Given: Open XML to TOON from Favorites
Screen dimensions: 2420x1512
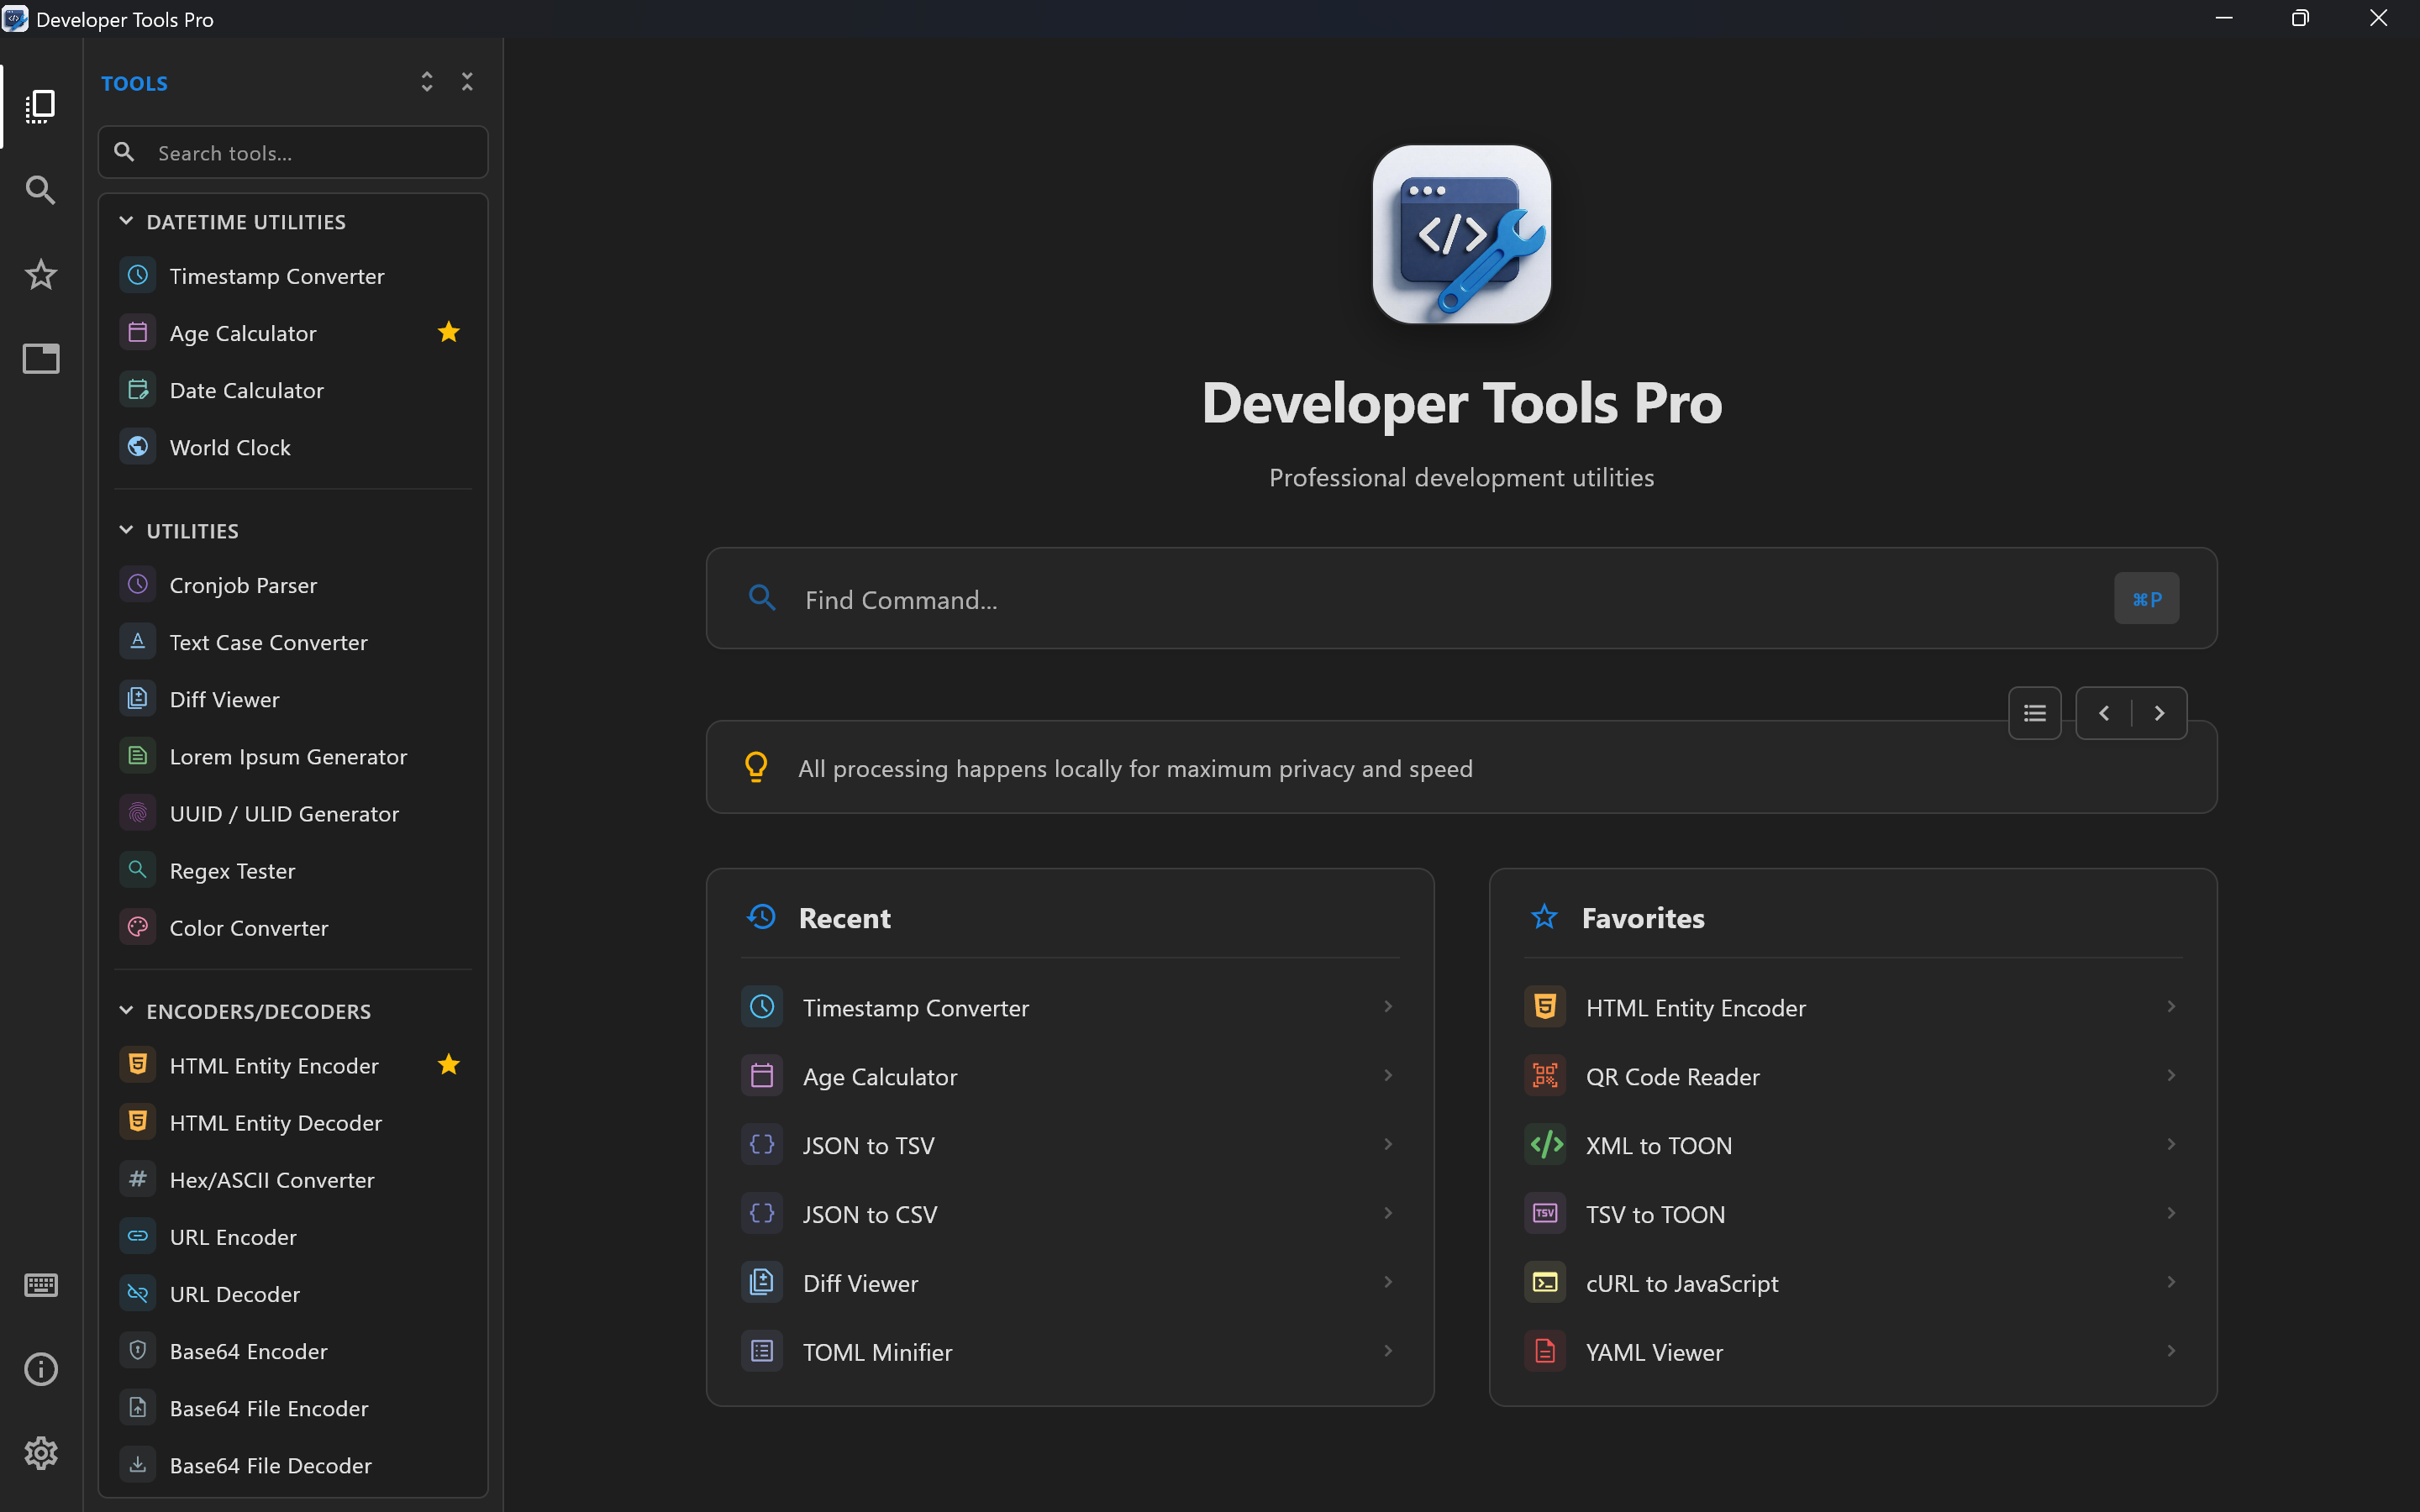Looking at the screenshot, I should [1852, 1145].
